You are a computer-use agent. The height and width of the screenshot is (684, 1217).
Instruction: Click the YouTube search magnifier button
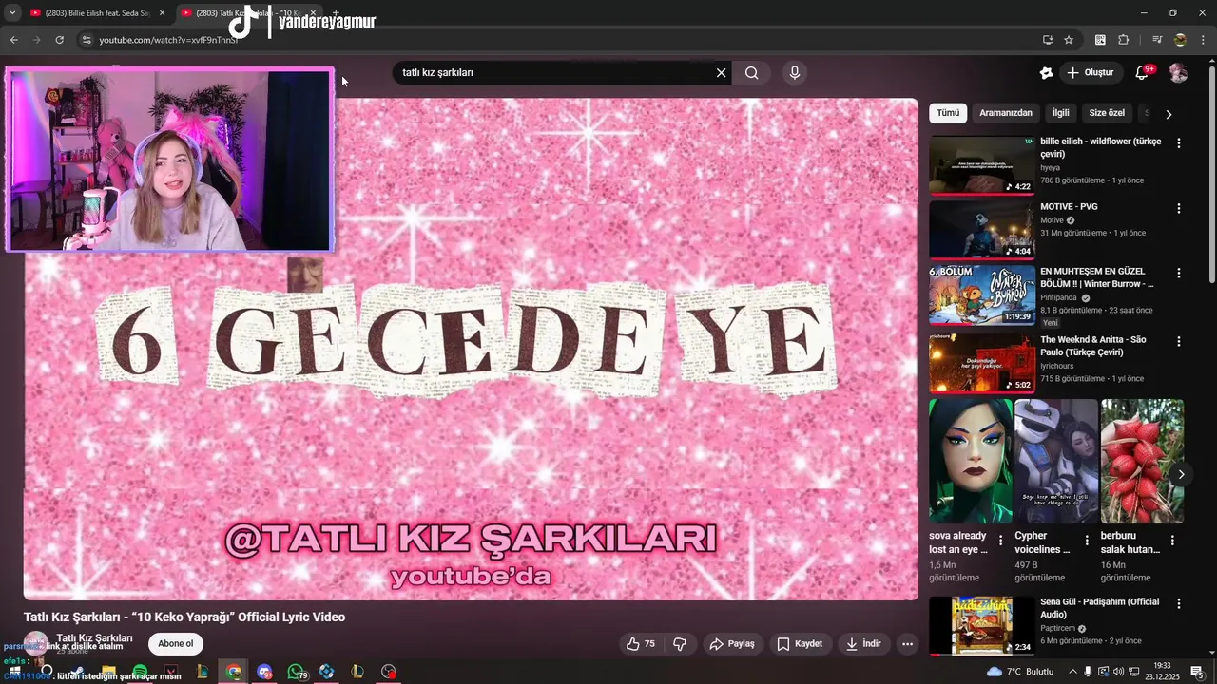click(751, 73)
